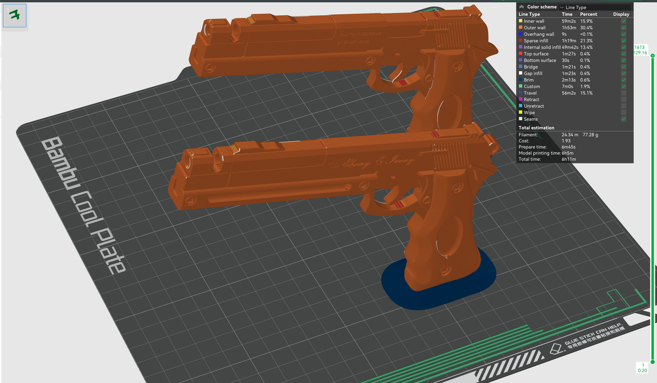Click the yellow Wipe color swatch
This screenshot has height=383, width=657.
[521, 112]
